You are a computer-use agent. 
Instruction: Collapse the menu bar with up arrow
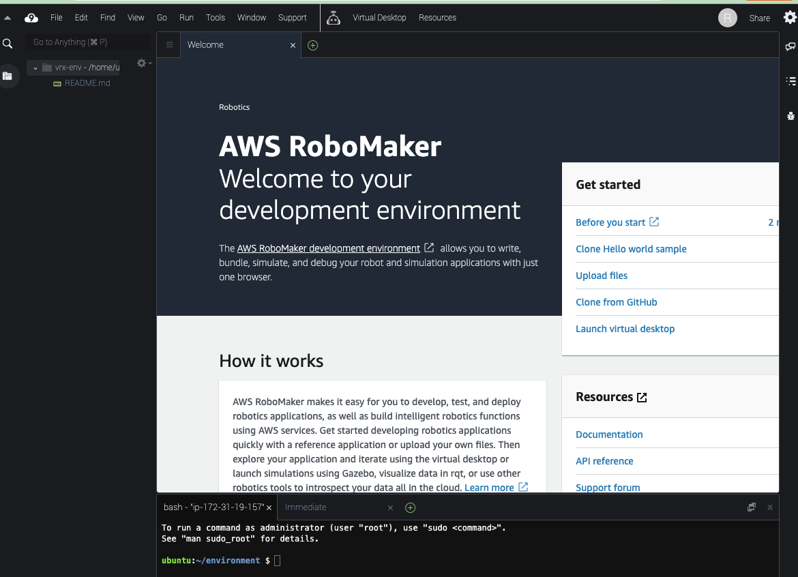(x=7, y=18)
